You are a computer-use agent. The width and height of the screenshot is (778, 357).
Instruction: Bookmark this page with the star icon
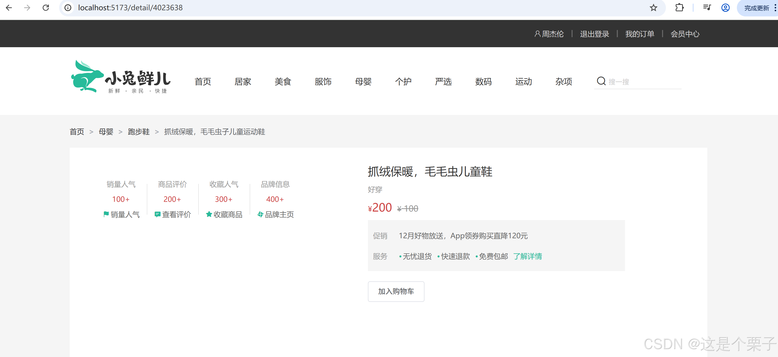pyautogui.click(x=653, y=8)
